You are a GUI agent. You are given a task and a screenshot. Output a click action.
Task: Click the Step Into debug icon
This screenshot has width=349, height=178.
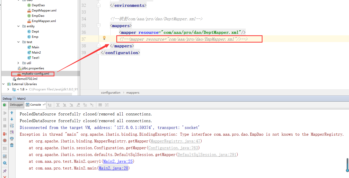65,105
